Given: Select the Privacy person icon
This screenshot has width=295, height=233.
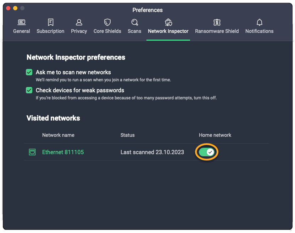Looking at the screenshot, I should point(79,23).
